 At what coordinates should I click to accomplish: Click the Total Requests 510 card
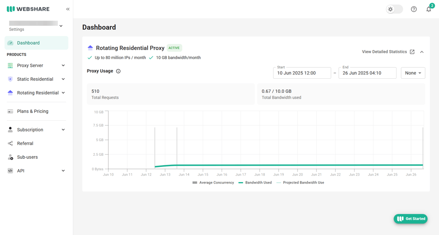[171, 94]
